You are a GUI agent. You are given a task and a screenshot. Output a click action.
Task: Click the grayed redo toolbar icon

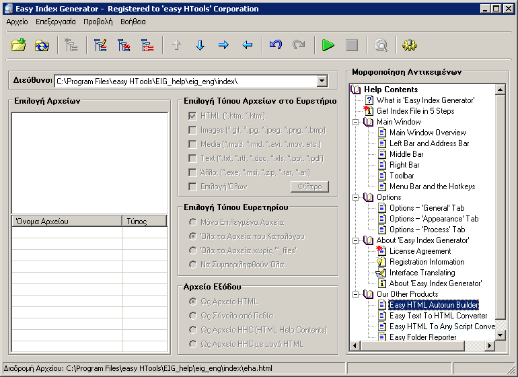(299, 44)
